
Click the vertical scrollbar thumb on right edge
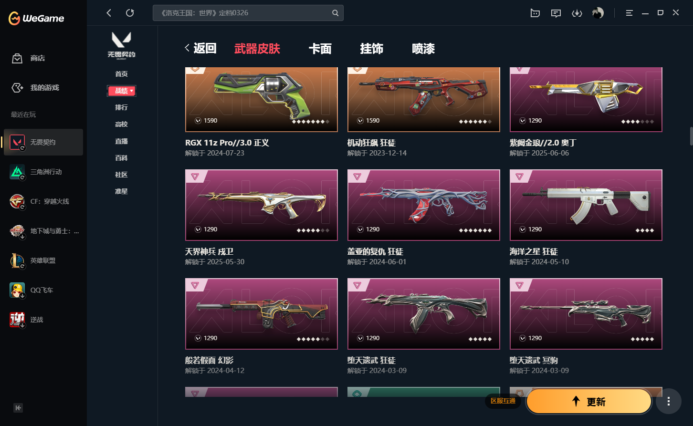click(x=691, y=136)
